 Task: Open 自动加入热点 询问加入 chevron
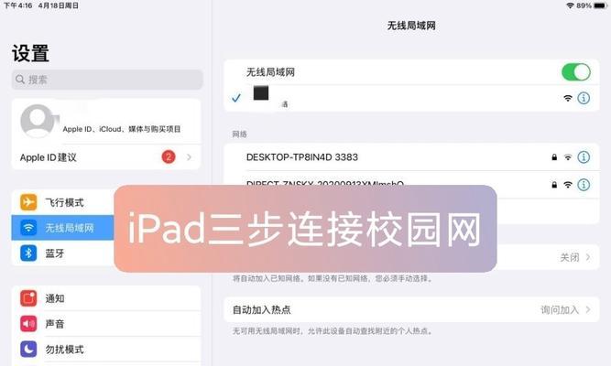(x=588, y=309)
